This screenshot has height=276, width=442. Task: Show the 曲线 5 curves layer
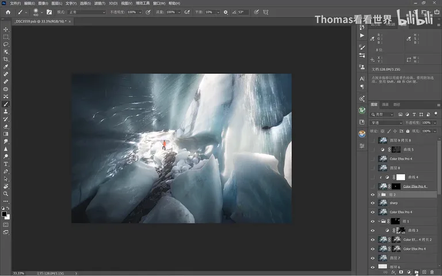[x=373, y=149]
